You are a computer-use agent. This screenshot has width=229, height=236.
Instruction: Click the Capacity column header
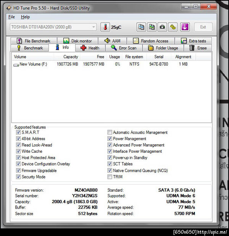pos(67,57)
